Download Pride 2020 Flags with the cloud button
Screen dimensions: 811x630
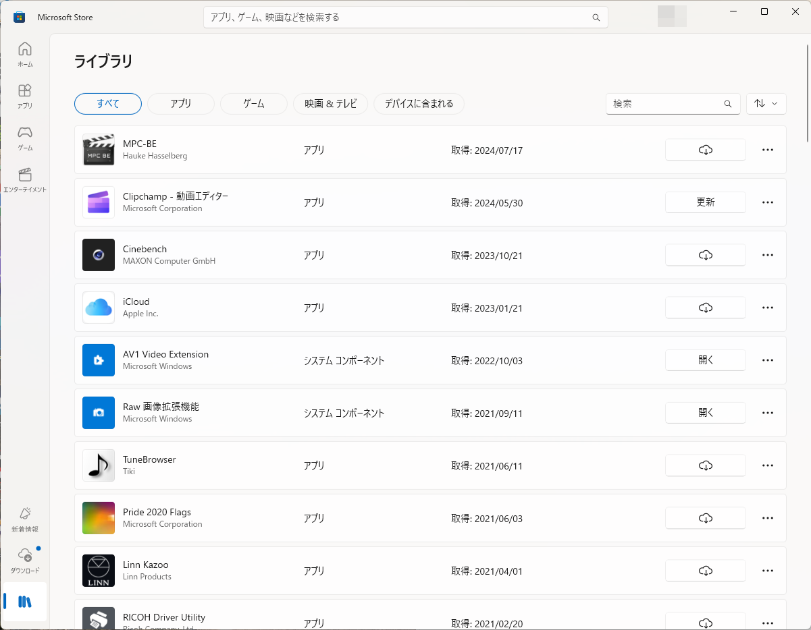tap(706, 518)
